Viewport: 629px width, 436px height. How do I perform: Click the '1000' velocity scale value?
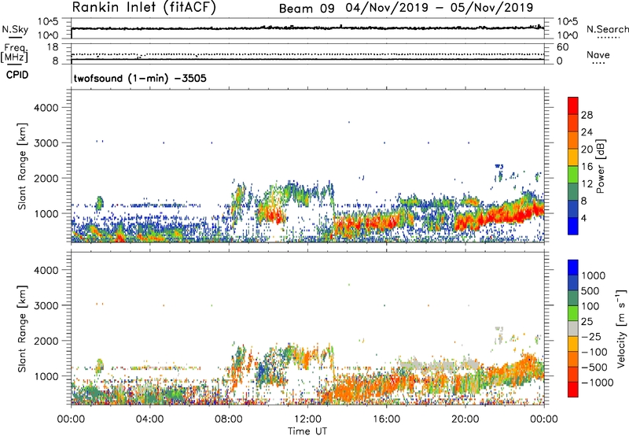pos(593,275)
